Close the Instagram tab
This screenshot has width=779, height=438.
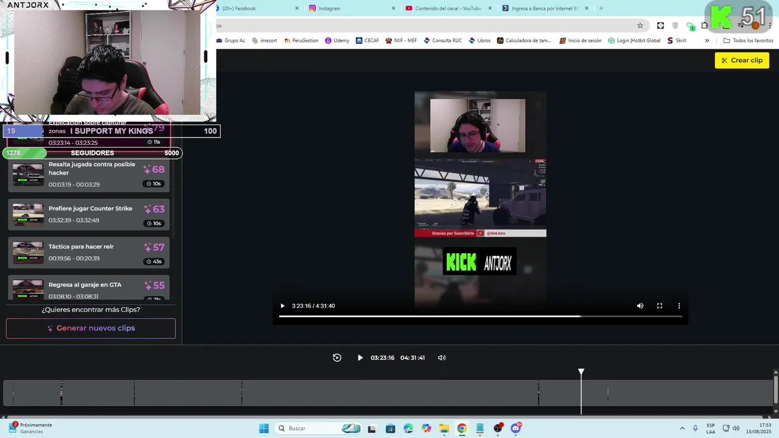tap(393, 9)
